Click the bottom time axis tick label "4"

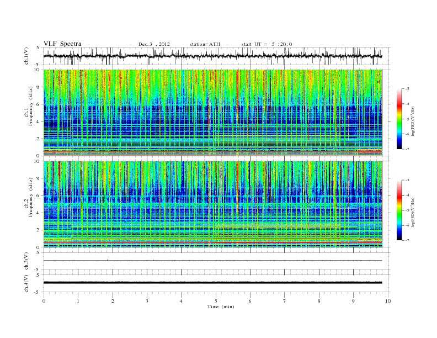click(181, 301)
